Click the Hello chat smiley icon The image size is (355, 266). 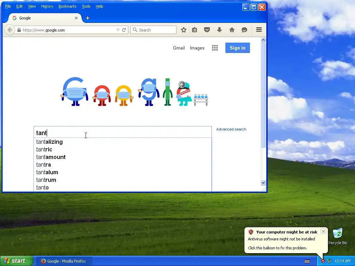pyautogui.click(x=244, y=30)
